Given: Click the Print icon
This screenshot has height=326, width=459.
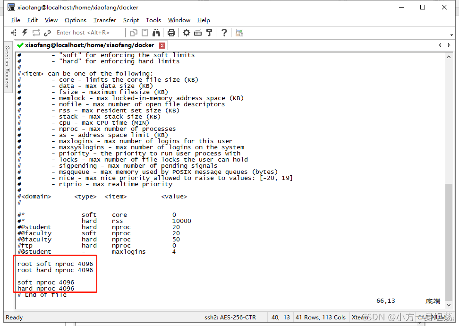Looking at the screenshot, I should tap(171, 33).
